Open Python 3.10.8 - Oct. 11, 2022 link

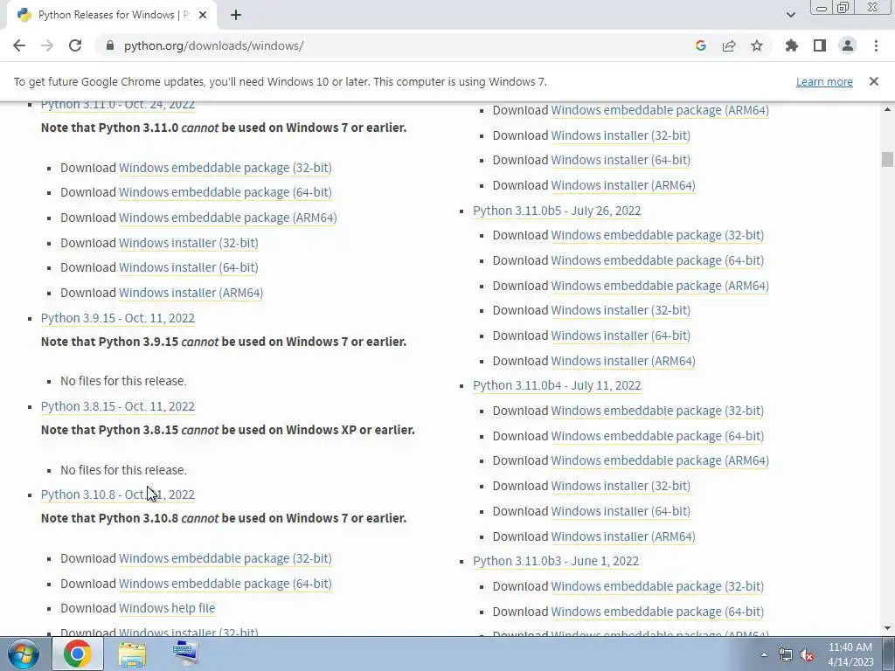(118, 495)
